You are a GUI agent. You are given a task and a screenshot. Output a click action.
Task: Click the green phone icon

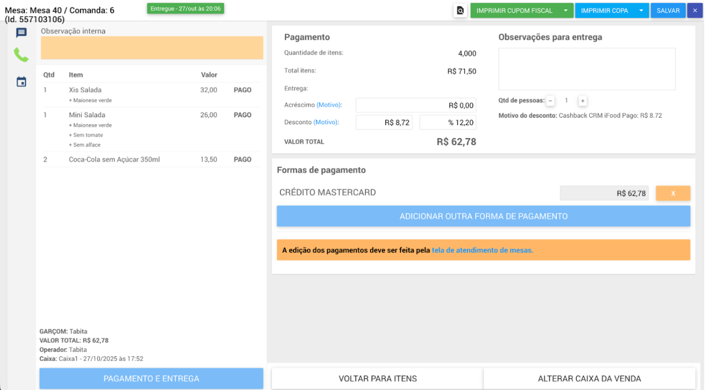(21, 55)
